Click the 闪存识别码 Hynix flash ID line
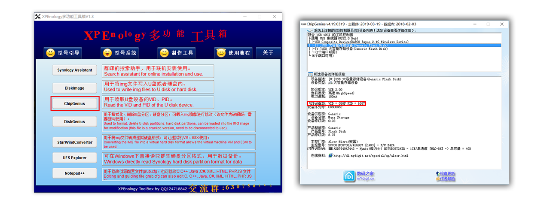 pos(389,148)
